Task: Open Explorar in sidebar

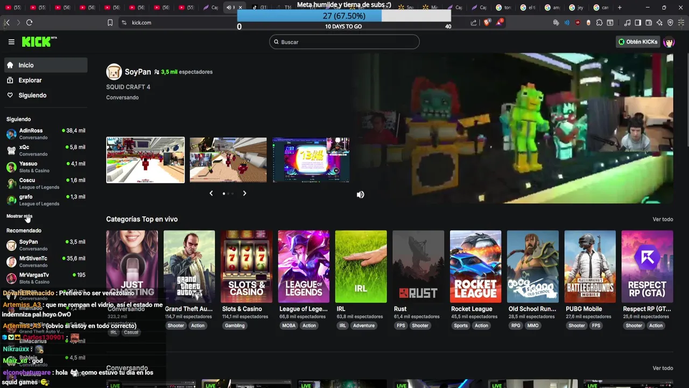Action: tap(46, 80)
